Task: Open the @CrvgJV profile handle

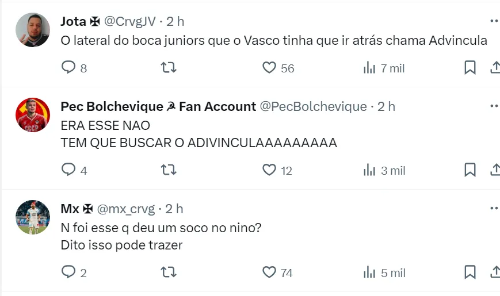Action: point(129,21)
